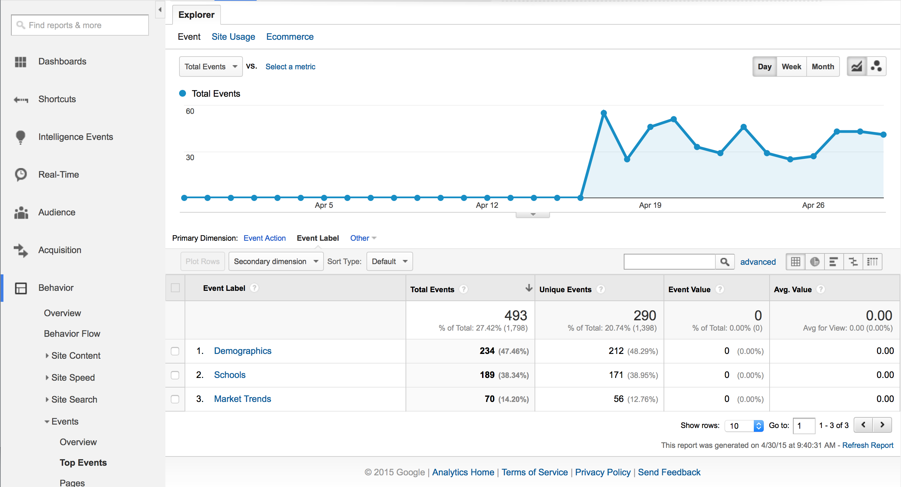
Task: Switch to the pie chart view
Action: [815, 261]
